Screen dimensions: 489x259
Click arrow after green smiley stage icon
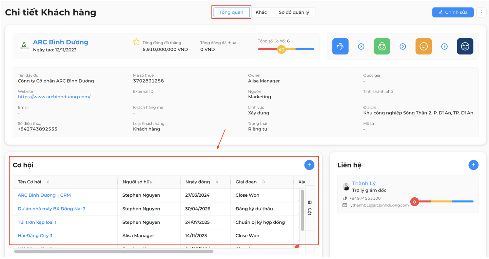[x=403, y=46]
